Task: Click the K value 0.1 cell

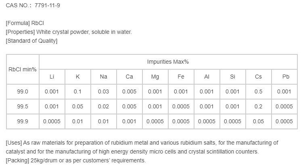Action: point(77,91)
